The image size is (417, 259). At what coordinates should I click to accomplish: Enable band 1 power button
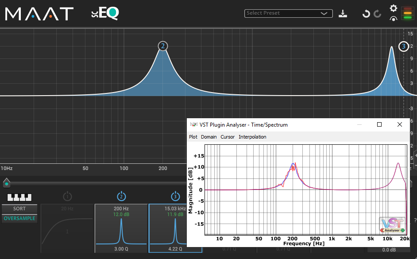pos(67,196)
